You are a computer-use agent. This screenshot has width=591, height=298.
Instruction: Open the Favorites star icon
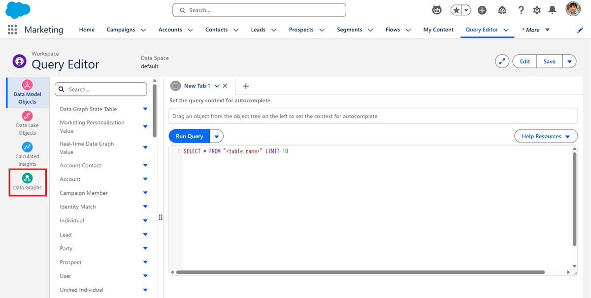(456, 10)
